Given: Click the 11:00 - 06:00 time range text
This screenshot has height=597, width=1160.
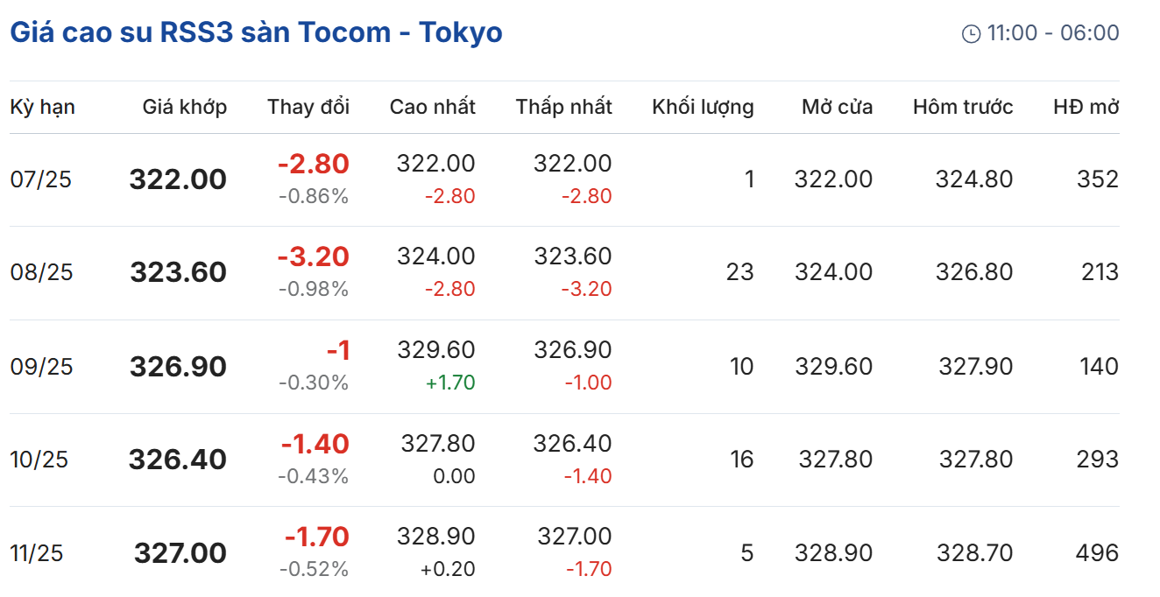Looking at the screenshot, I should 1053,33.
